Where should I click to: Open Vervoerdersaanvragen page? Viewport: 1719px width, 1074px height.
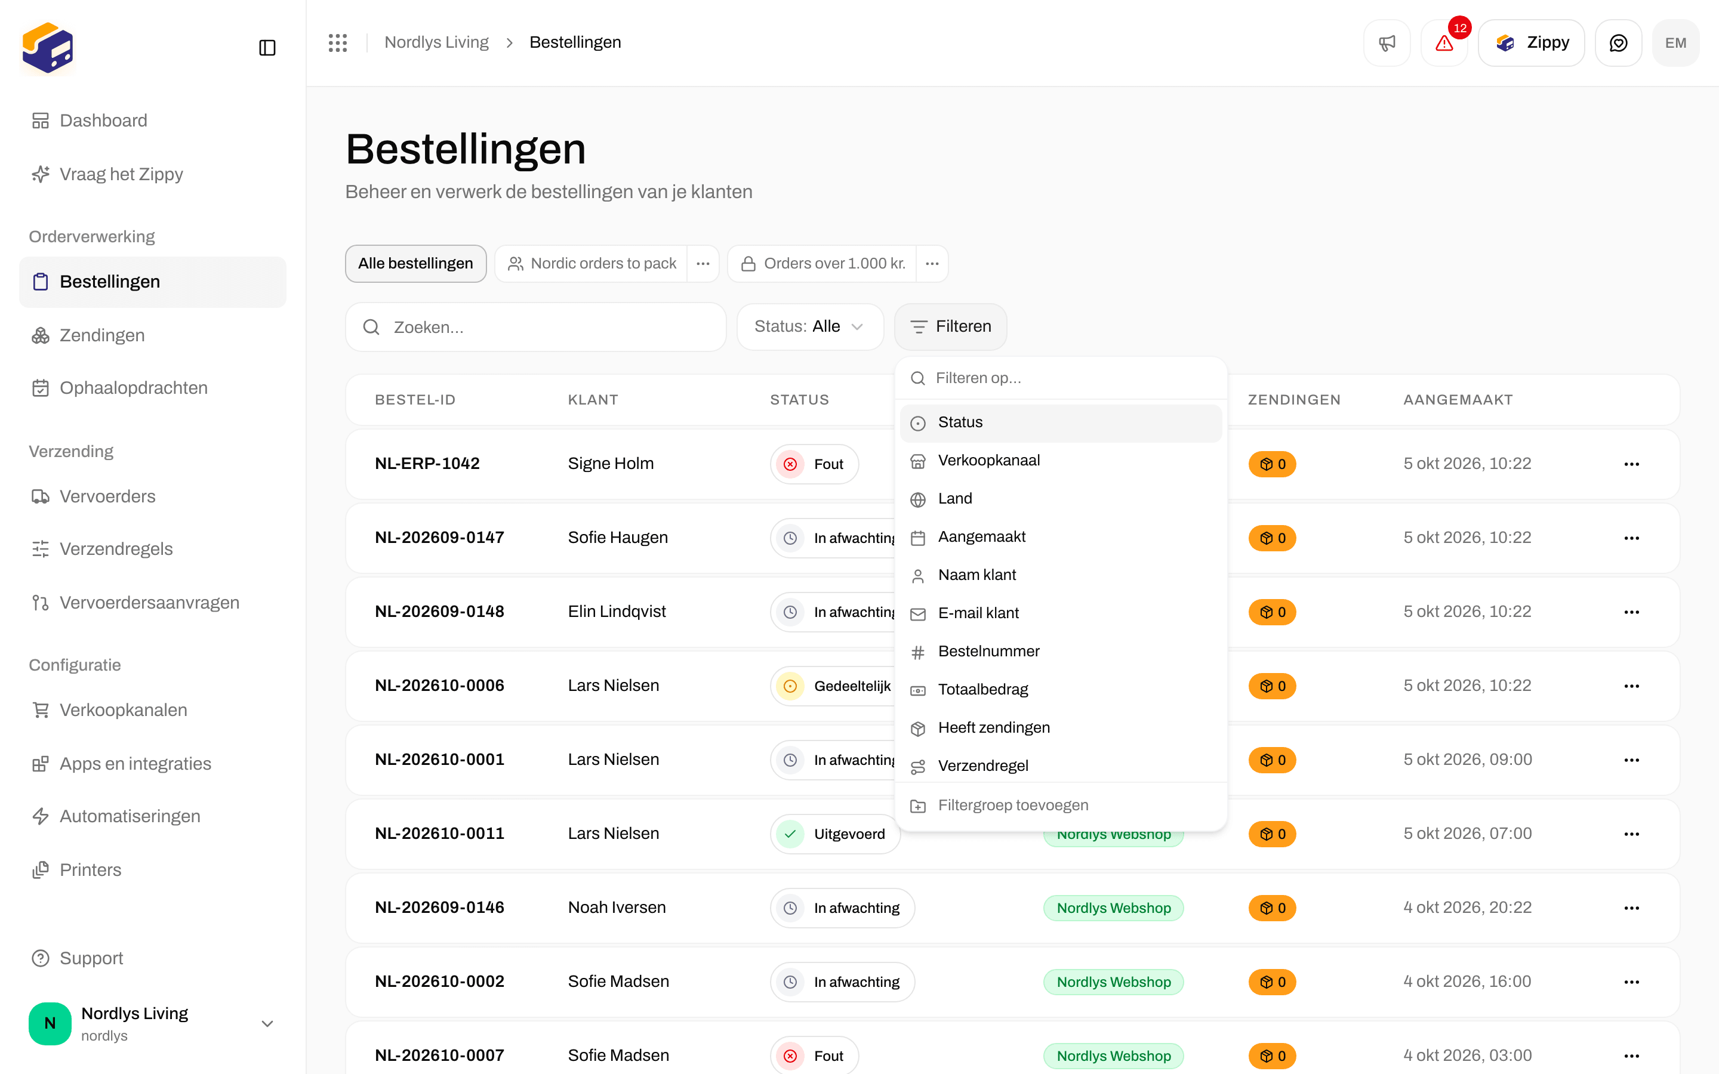(153, 603)
